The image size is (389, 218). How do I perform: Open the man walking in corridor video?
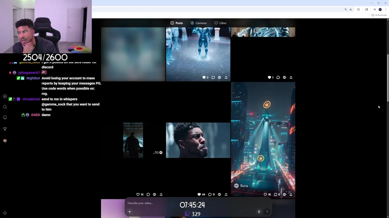(133, 140)
